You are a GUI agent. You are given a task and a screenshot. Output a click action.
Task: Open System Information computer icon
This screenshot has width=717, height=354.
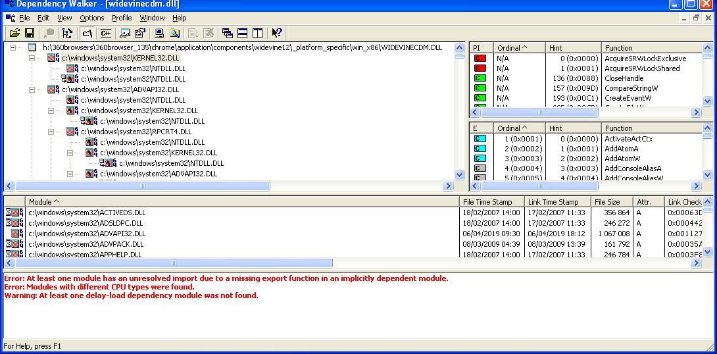click(159, 33)
